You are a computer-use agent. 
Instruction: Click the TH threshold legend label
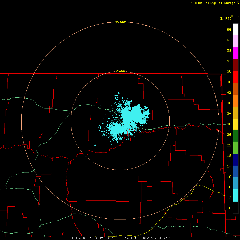click(229, 208)
